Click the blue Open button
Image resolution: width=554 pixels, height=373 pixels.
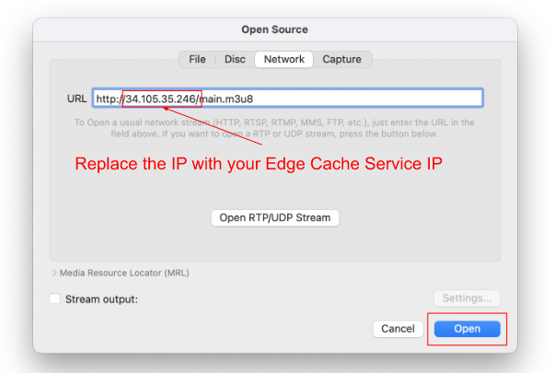pyautogui.click(x=467, y=329)
